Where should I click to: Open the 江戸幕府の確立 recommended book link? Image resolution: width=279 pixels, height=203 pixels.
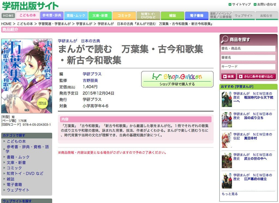coord(253,177)
